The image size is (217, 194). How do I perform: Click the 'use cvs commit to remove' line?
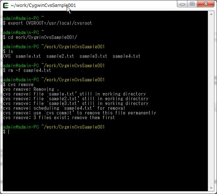pos(80,113)
